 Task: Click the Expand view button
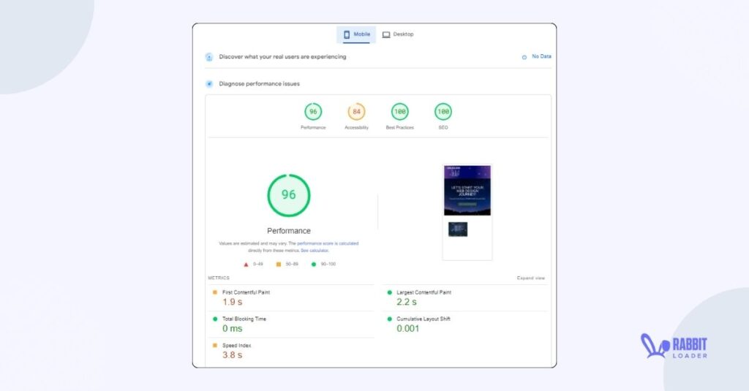(x=531, y=278)
